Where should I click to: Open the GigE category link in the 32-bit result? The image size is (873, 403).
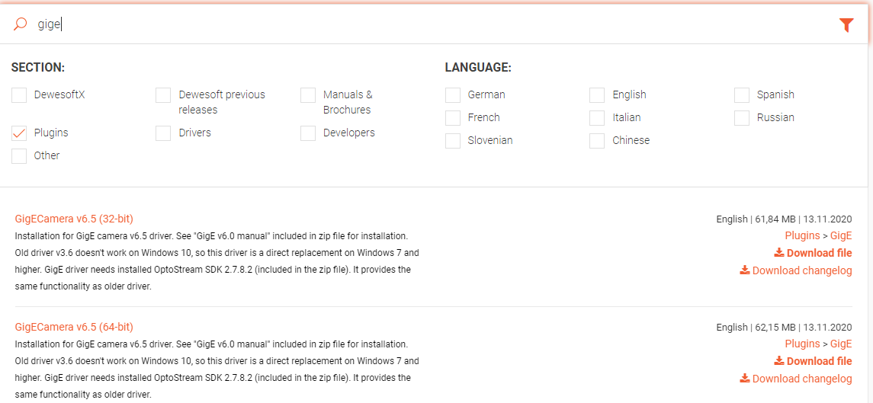tap(841, 235)
